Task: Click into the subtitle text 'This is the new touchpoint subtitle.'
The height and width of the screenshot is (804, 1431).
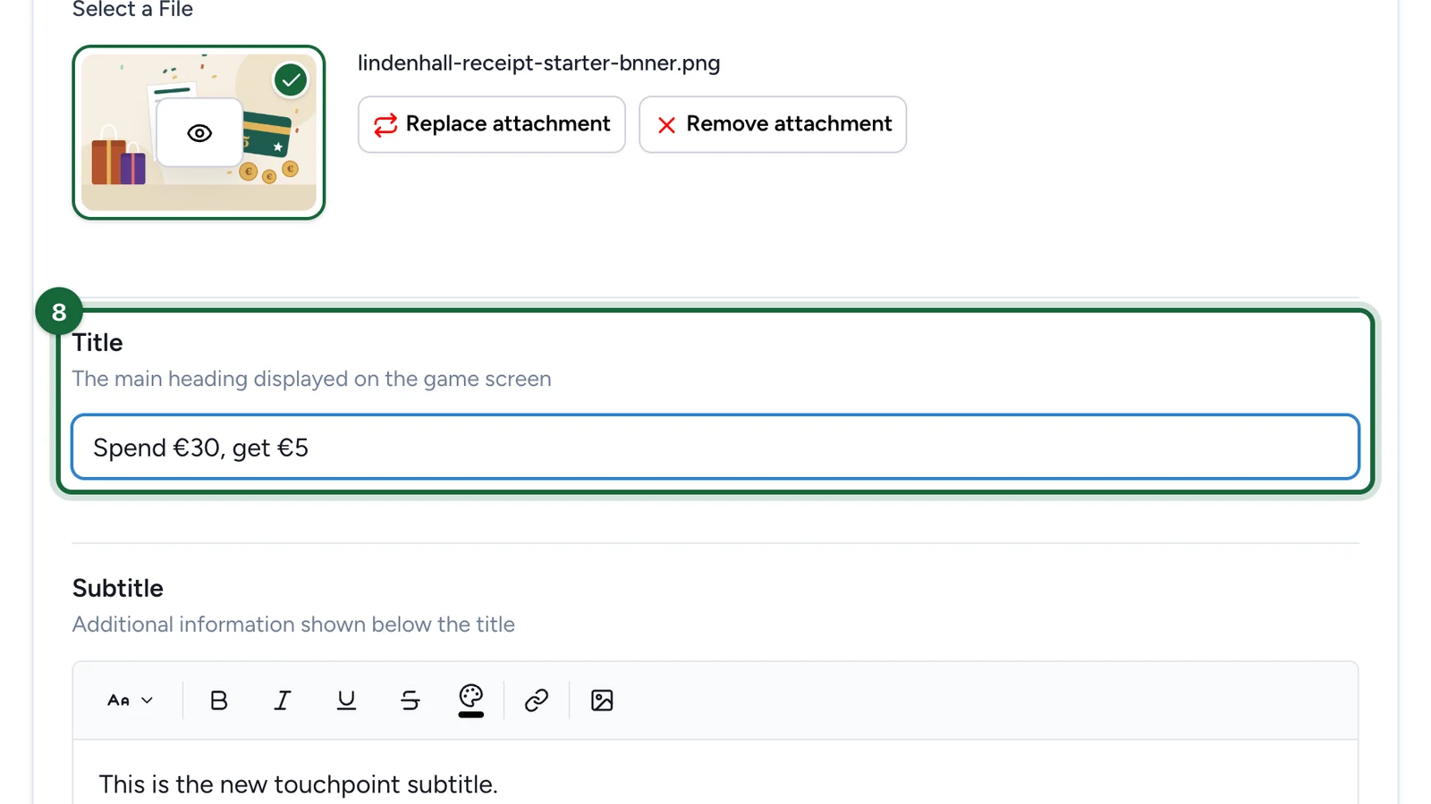Action: pos(298,784)
